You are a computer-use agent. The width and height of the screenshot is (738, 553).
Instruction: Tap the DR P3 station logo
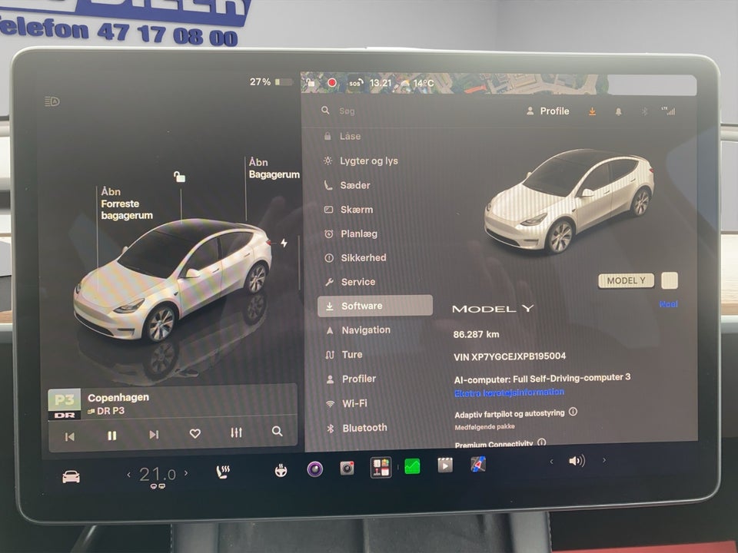[x=65, y=404]
